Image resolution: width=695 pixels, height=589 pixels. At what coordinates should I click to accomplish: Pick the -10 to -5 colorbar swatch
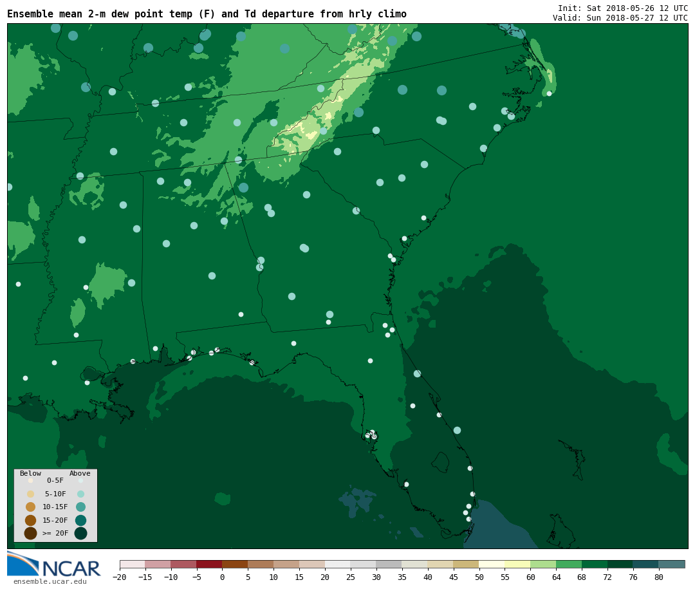click(x=184, y=564)
